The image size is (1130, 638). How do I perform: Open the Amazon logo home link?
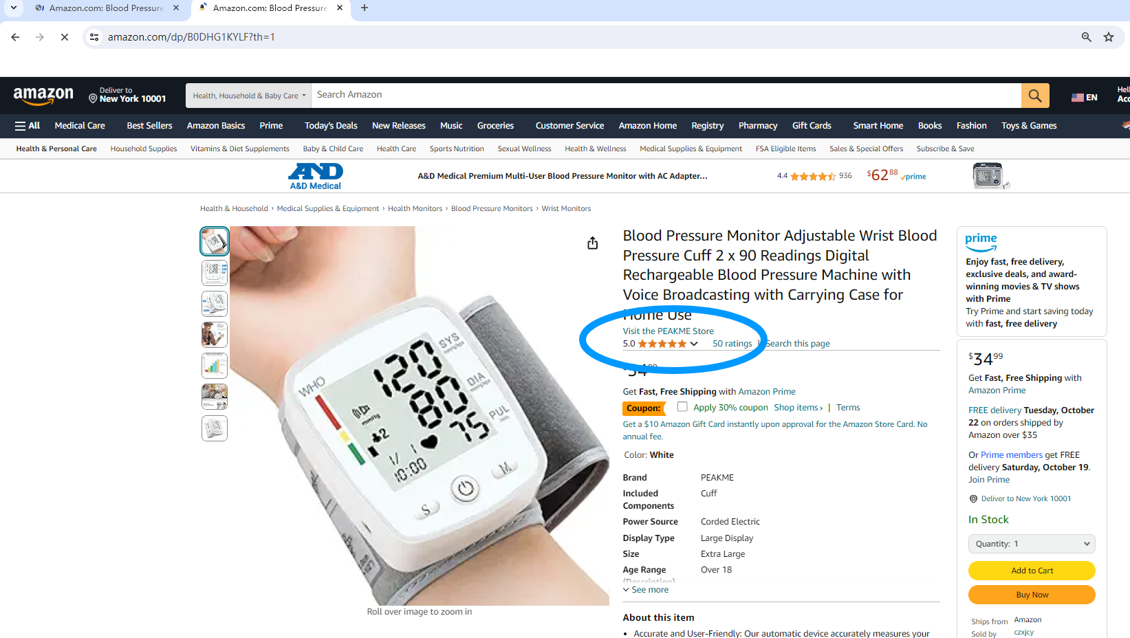[x=43, y=96]
